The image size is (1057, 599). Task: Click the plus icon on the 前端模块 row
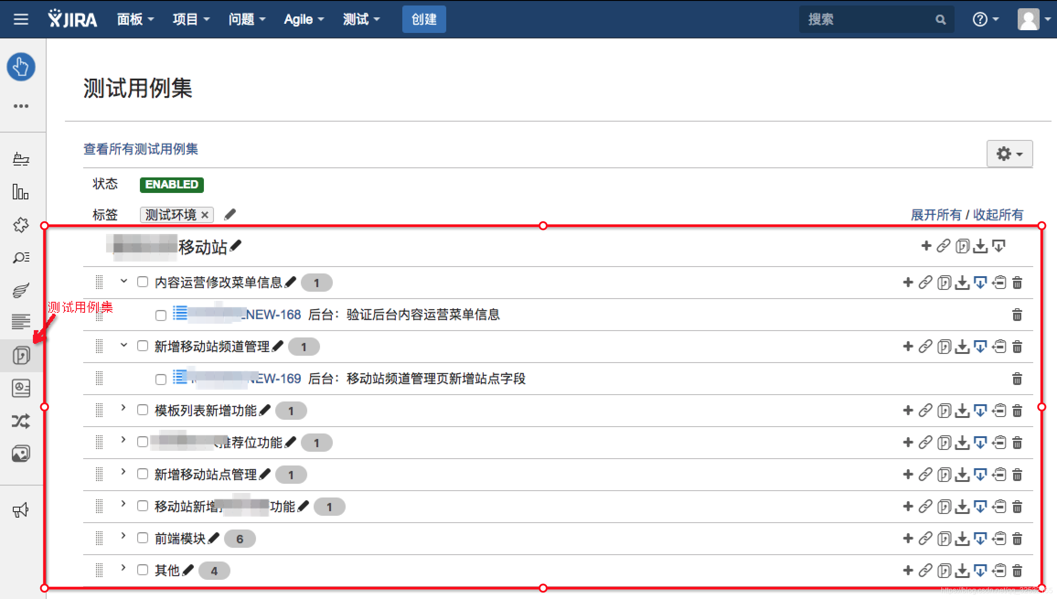point(908,539)
